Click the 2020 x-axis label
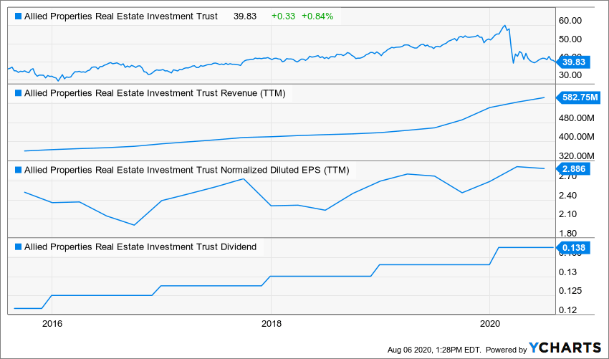This screenshot has width=609, height=359. 490,324
